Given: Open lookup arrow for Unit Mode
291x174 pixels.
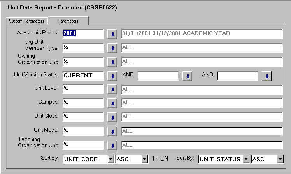Looking at the screenshot, I should click(x=112, y=132).
